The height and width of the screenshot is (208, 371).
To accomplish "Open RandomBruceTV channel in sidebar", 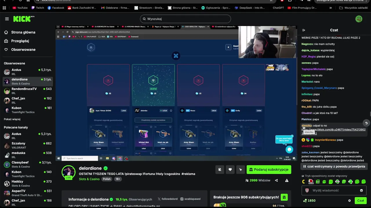I will tap(28, 91).
